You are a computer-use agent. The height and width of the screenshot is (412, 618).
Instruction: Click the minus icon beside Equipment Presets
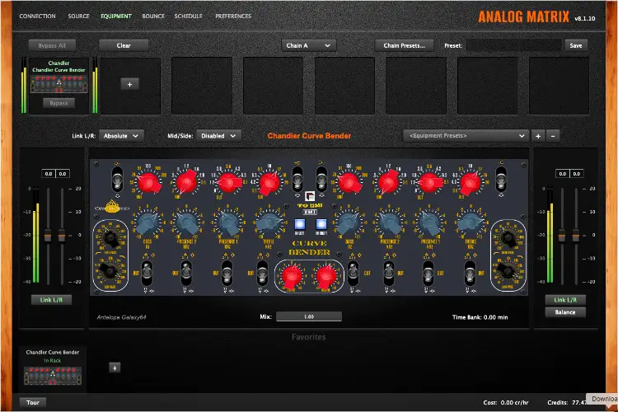[553, 135]
